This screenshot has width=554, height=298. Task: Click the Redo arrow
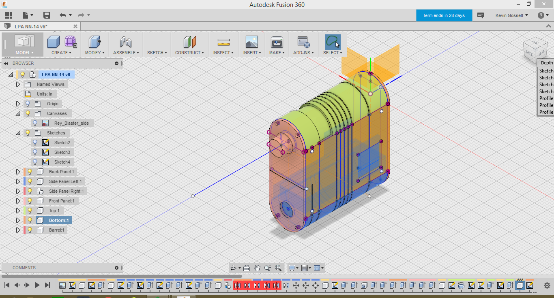click(81, 15)
